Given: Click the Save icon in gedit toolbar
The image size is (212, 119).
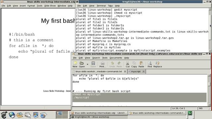Looking at the screenshot, I should pyautogui.click(x=93, y=64).
